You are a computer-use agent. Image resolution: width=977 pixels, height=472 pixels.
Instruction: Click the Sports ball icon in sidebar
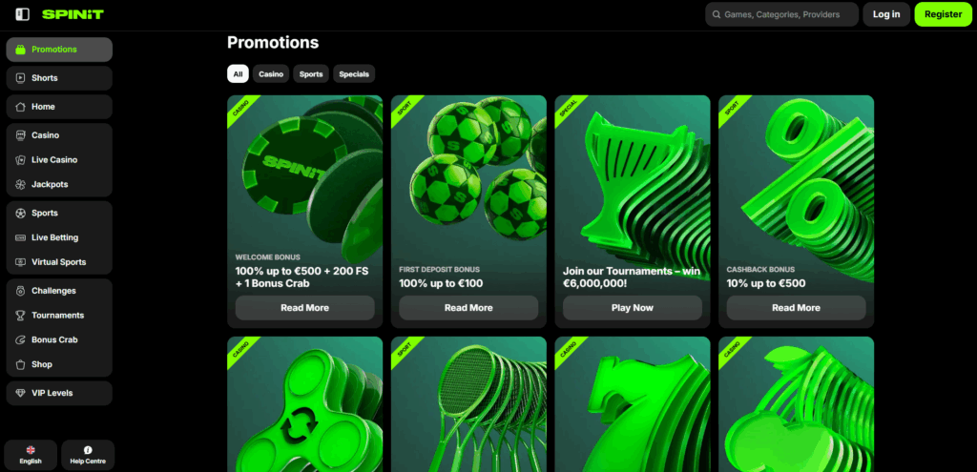click(x=21, y=214)
